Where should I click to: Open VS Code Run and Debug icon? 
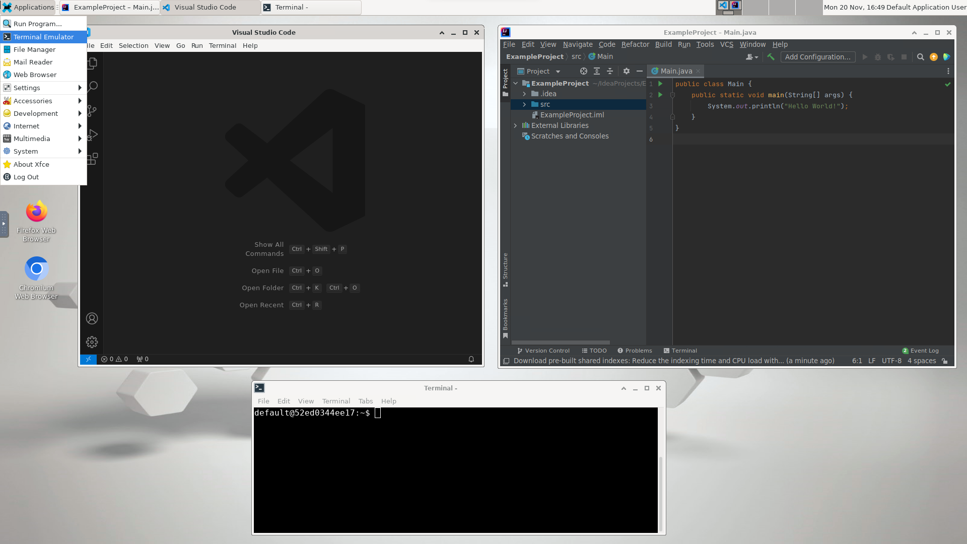coord(92,134)
